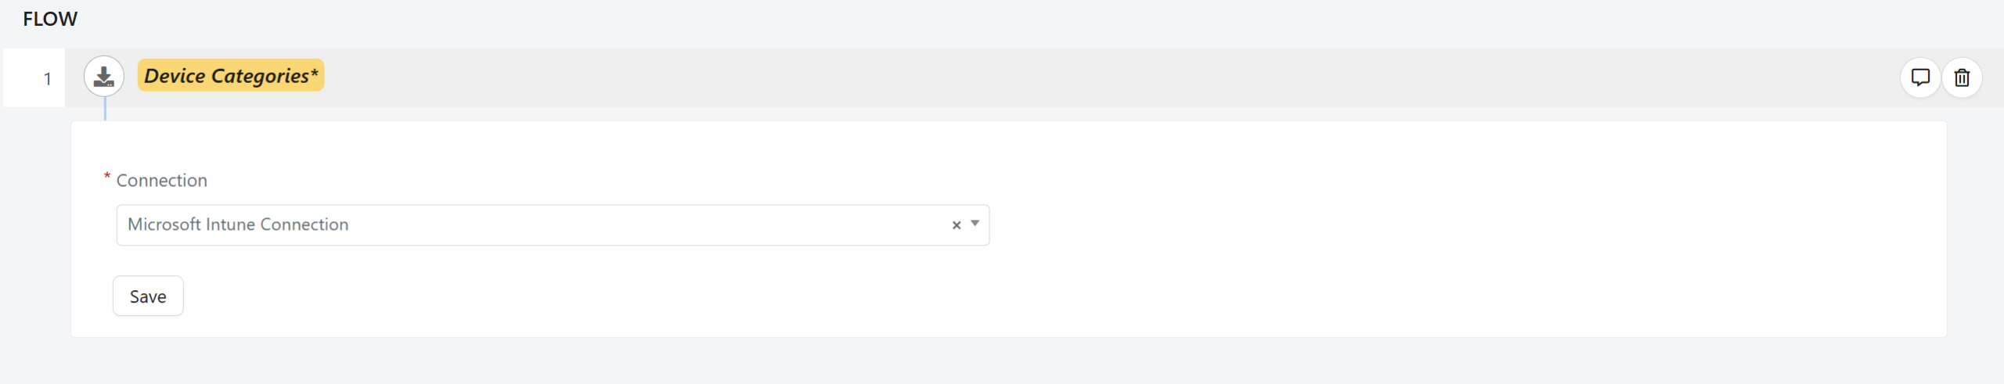The width and height of the screenshot is (2004, 384).
Task: Click the Connection field label
Action: click(162, 181)
